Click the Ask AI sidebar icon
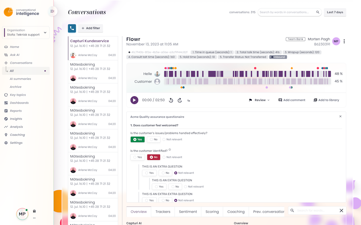This screenshot has height=225, width=361. [x=6, y=55]
